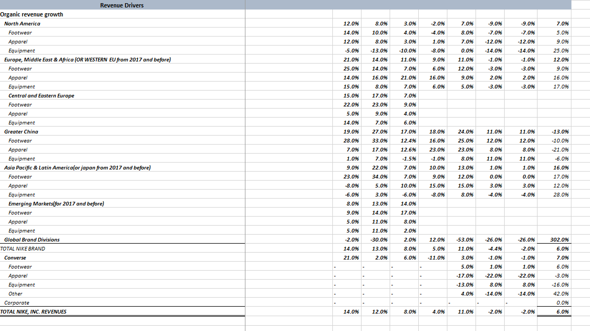
Task: Select the Revenue Drivers header cell
Action: [122, 5]
